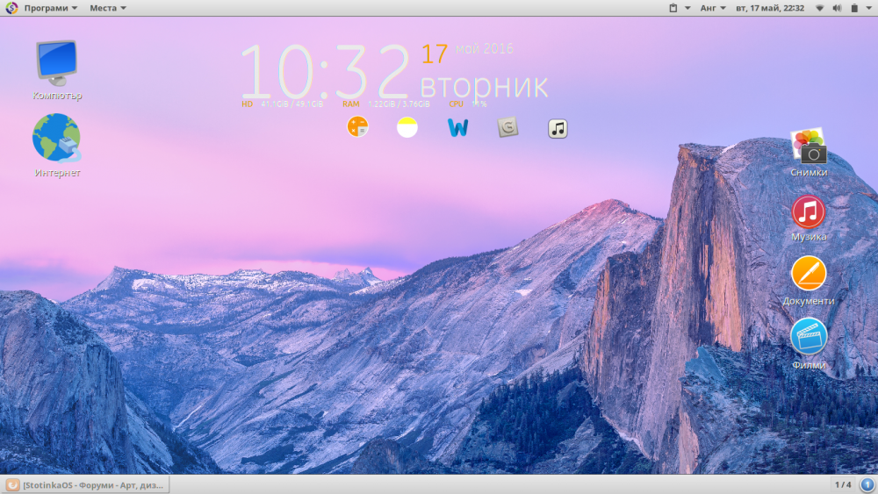Click the CPU percentage readout
The image size is (878, 494).
pyautogui.click(x=468, y=104)
